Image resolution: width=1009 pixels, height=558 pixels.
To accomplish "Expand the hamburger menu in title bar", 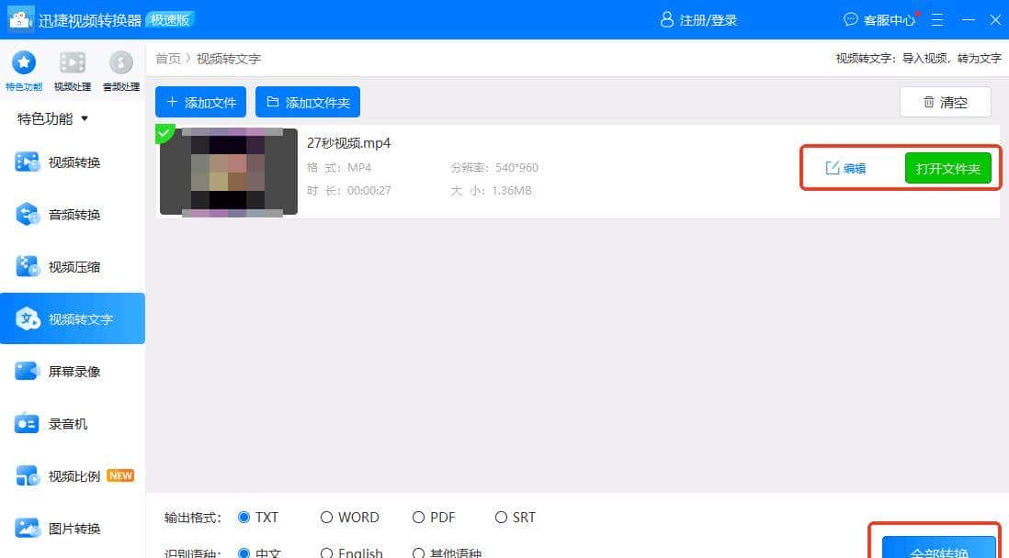I will (935, 19).
